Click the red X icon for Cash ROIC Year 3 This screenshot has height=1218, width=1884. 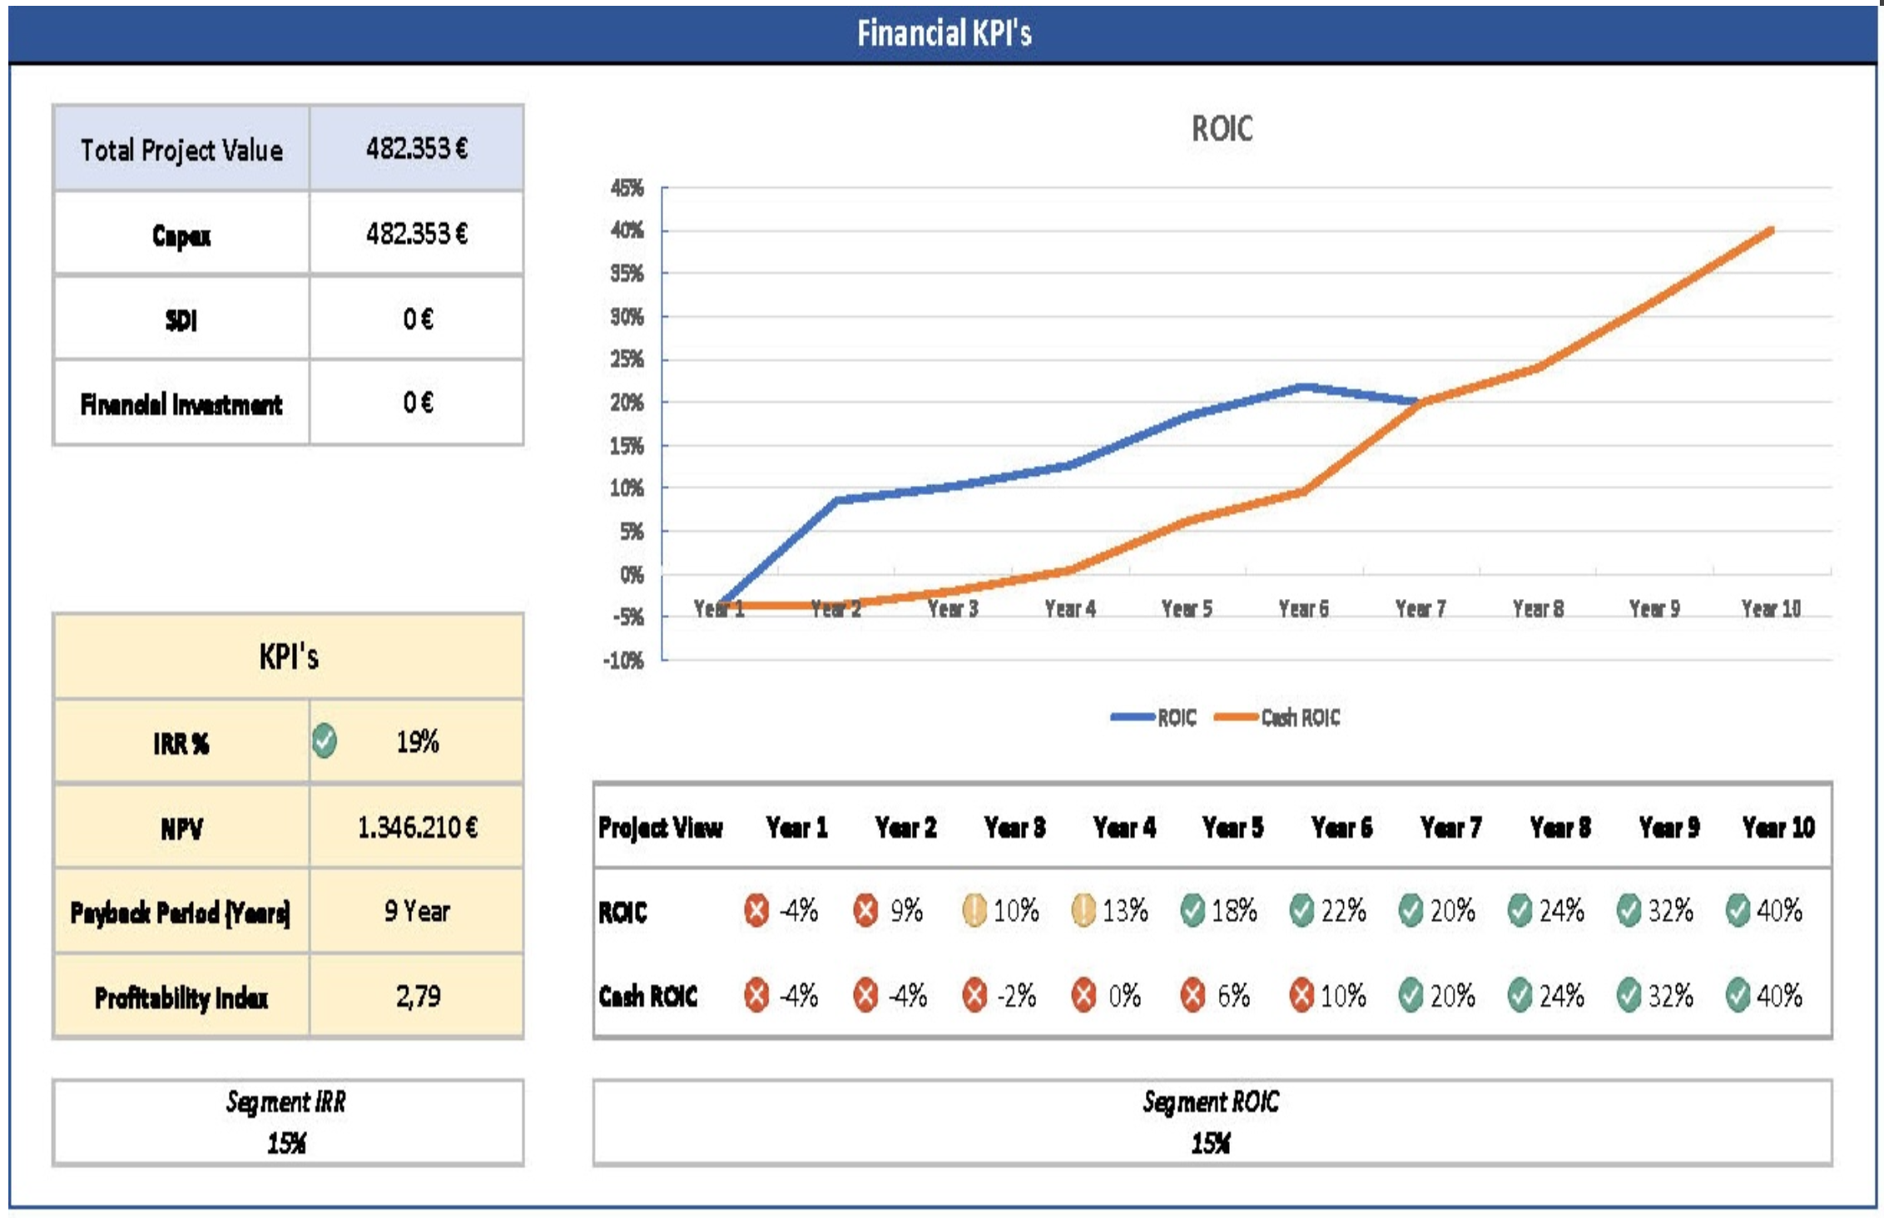[974, 995]
